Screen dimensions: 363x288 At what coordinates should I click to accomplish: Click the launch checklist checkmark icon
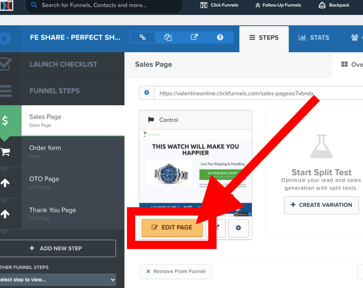[5, 64]
